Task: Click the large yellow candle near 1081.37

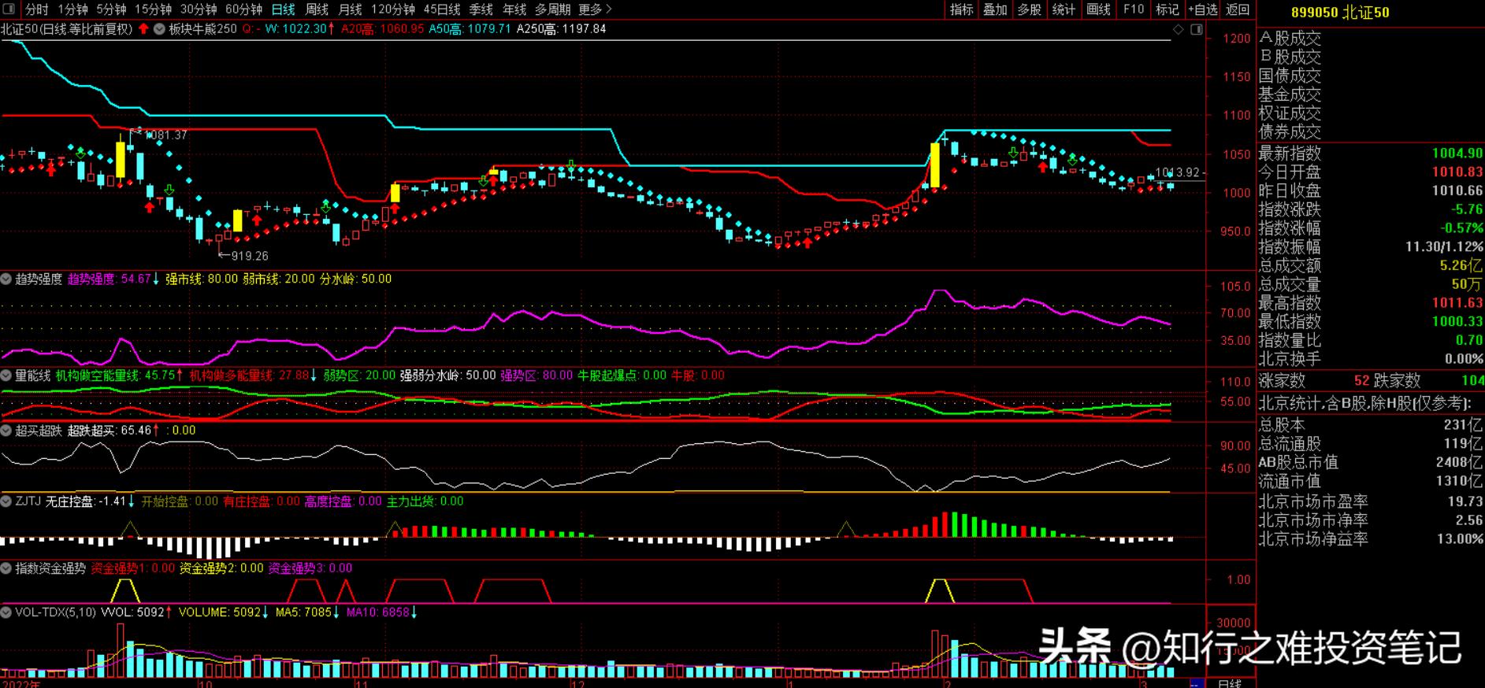Action: click(121, 159)
